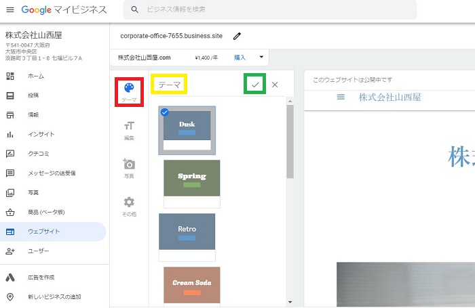Click the theme list scroll up arrow
The width and height of the screenshot is (475, 308).
[290, 101]
